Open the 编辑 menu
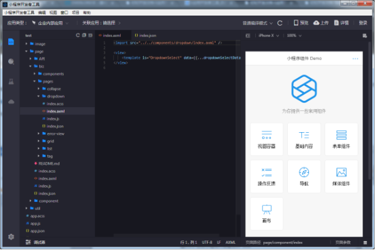Viewport: 376px width, 250px height. [x=41, y=12]
